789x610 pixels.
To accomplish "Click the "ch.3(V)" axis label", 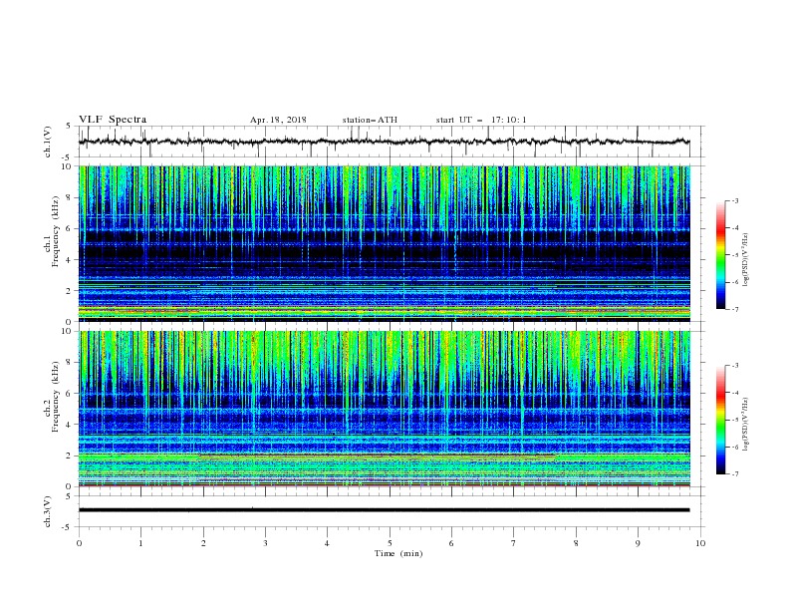I will pyautogui.click(x=48, y=511).
